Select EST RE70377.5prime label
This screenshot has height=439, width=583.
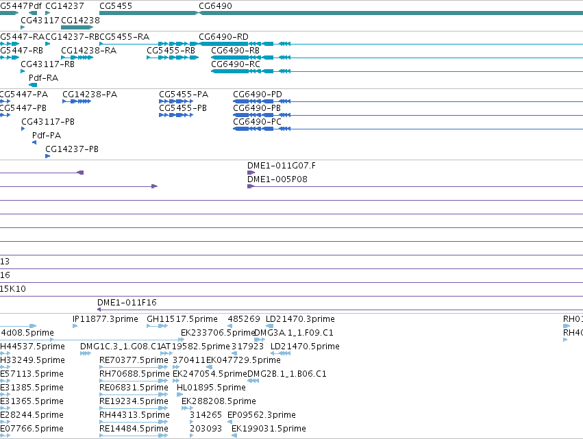pos(134,360)
